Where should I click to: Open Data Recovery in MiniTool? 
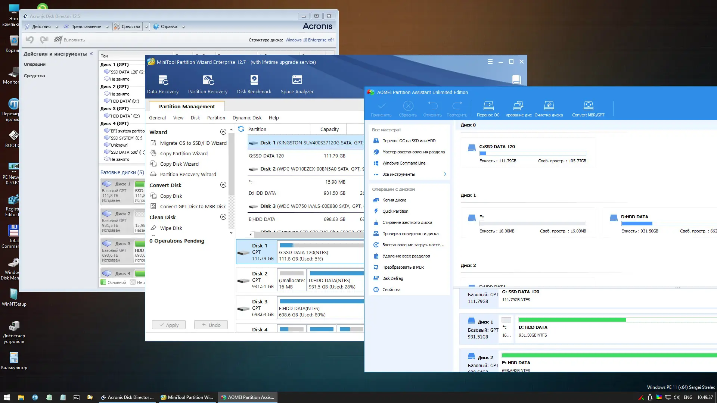[x=163, y=84]
